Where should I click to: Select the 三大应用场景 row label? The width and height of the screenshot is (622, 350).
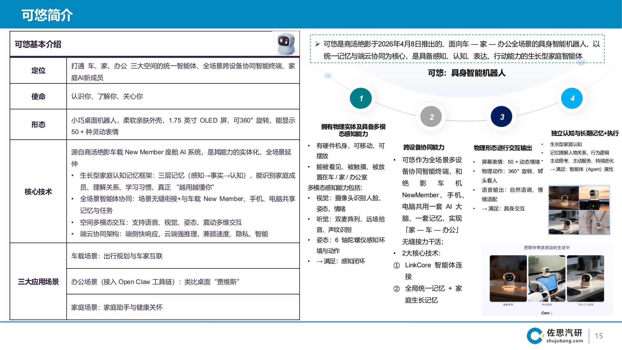click(38, 282)
